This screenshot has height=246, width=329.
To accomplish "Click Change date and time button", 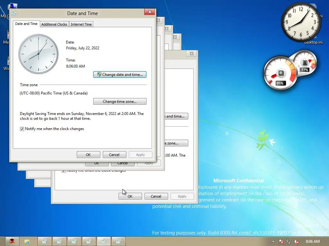I will pos(120,74).
